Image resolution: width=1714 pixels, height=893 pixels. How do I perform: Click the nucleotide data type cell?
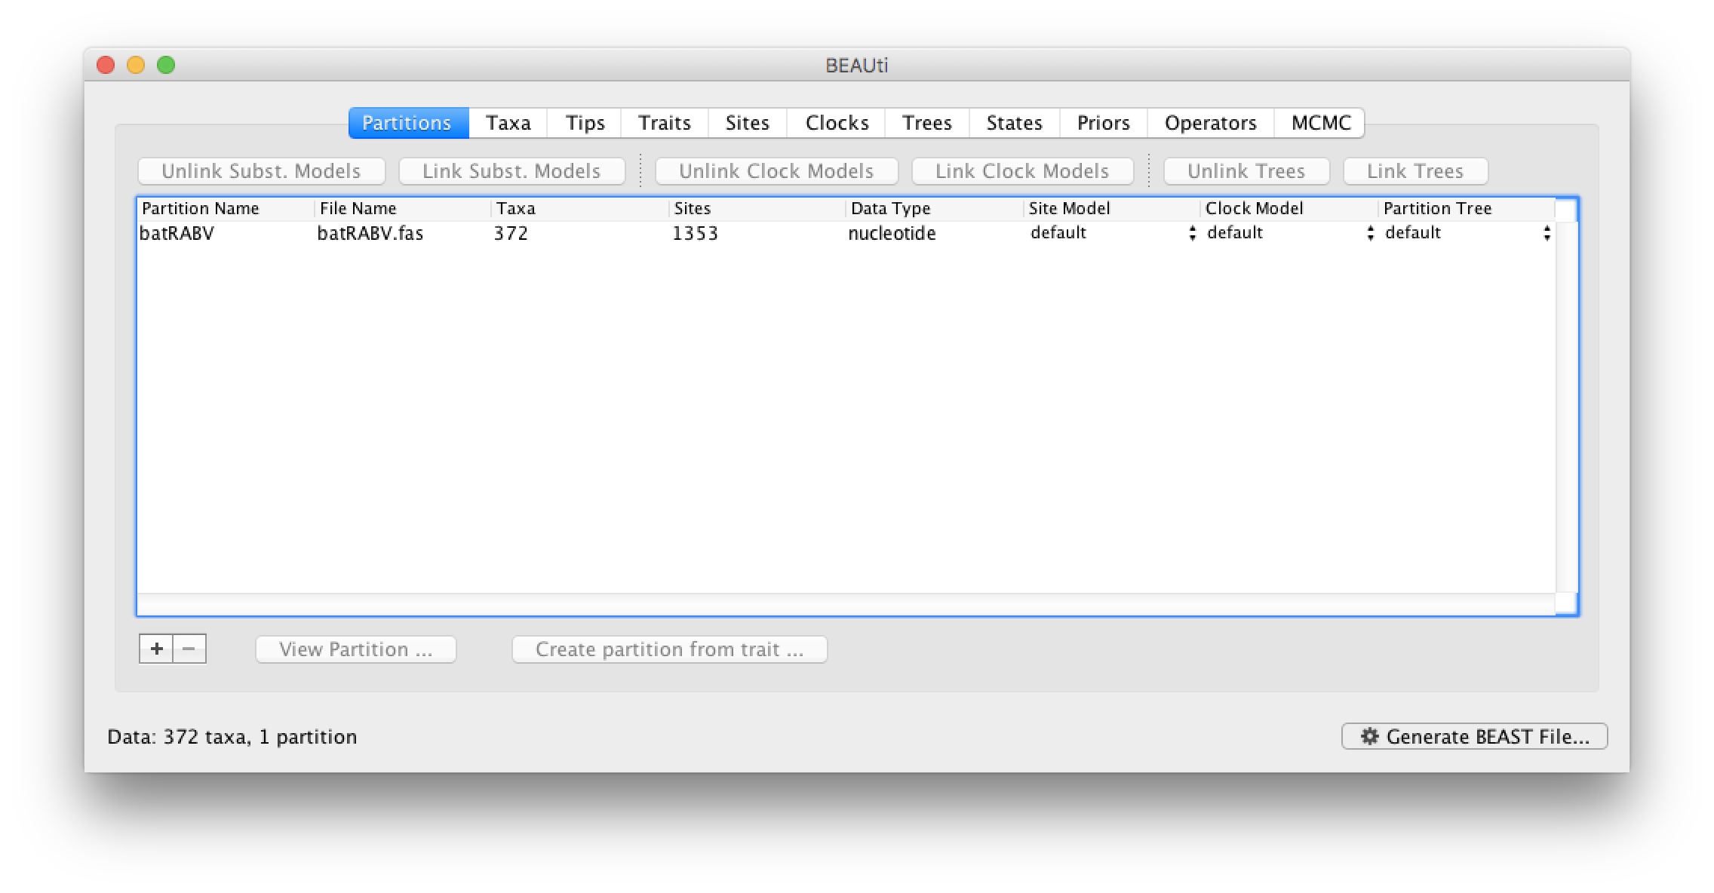pyautogui.click(x=935, y=233)
